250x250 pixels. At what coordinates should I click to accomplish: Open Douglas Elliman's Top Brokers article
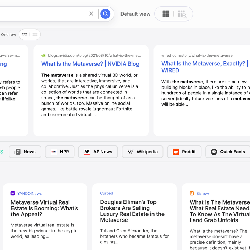click(x=132, y=211)
